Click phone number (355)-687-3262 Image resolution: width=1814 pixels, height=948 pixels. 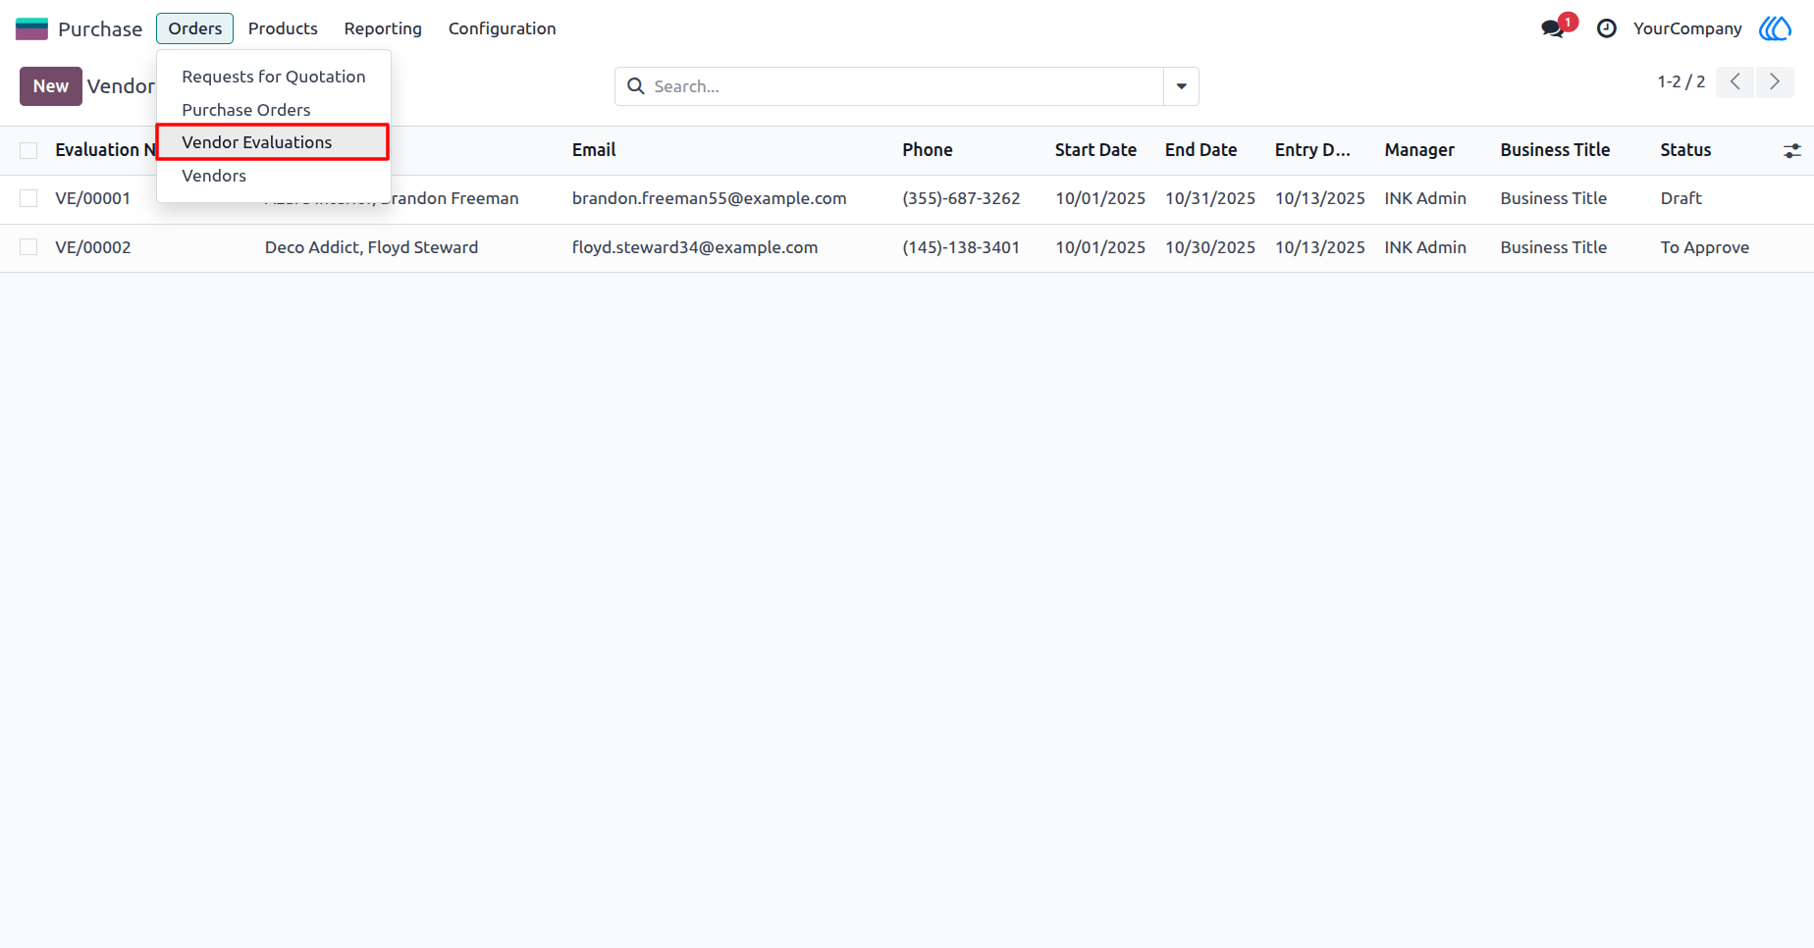click(961, 198)
